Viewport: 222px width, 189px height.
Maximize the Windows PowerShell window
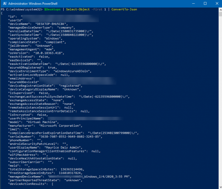click(205, 3)
